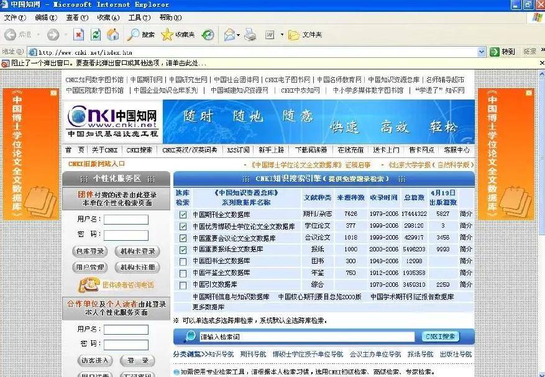Viewport: 545px width, 377px height.
Task: Click the group 密码 input field
Action: coord(126,235)
